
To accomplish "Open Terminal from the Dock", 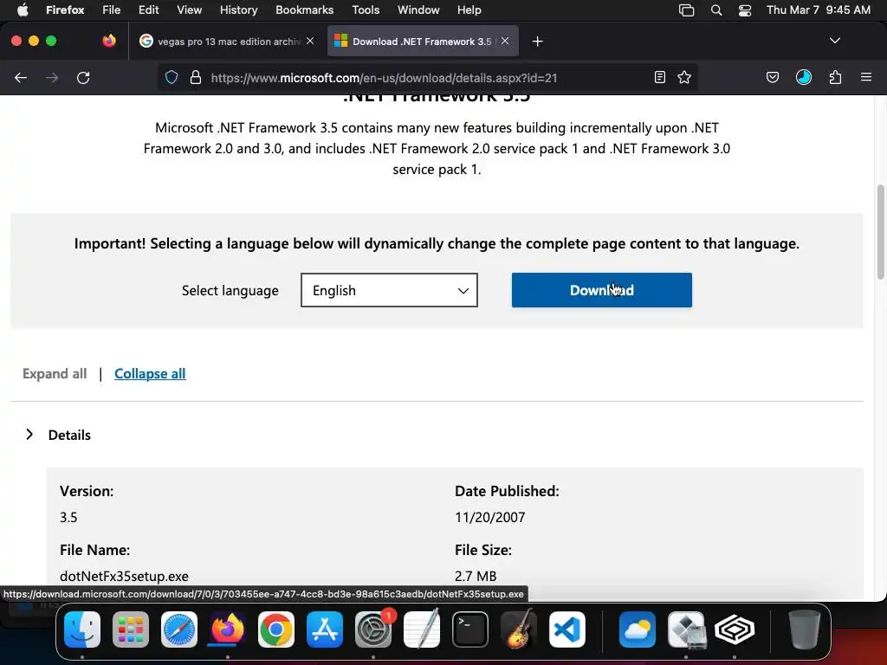I will click(470, 629).
